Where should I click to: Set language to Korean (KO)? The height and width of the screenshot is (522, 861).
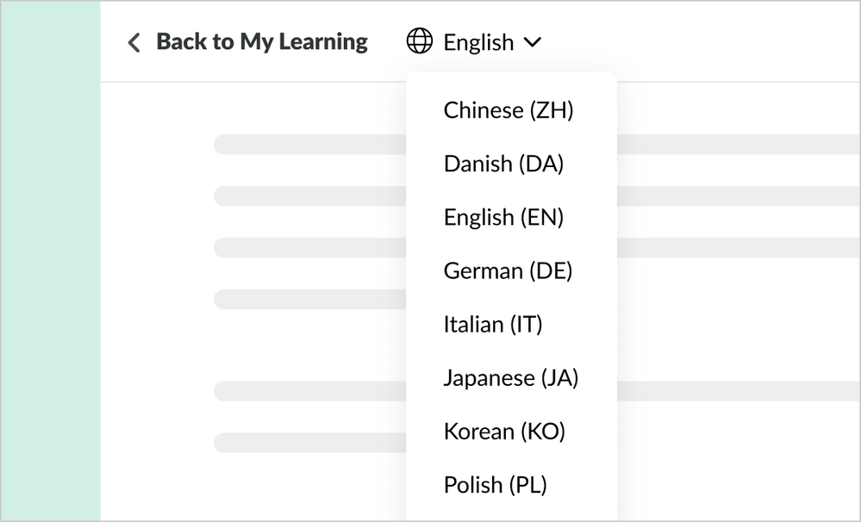coord(504,431)
